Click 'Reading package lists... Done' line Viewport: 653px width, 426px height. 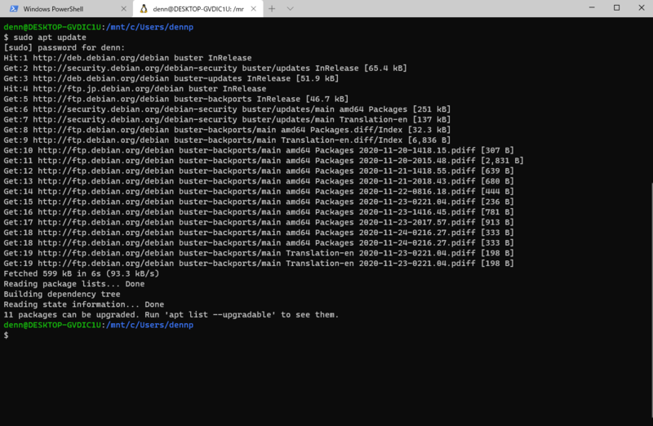(74, 284)
